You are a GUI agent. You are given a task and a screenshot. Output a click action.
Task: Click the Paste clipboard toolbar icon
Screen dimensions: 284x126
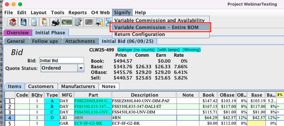tap(44, 22)
